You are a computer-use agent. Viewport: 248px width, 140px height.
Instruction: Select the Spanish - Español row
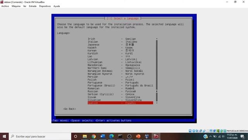point(121,103)
